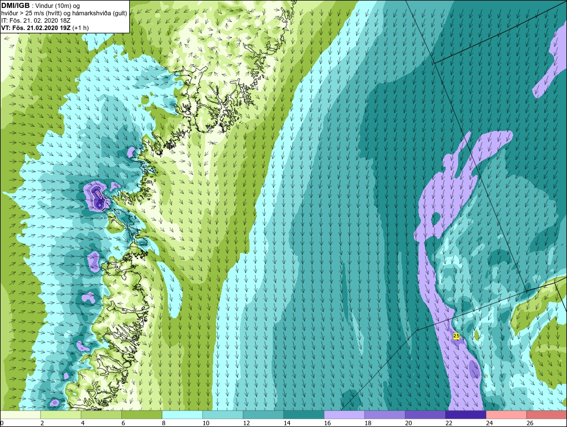Click the VT: Fös. 21.02.2020 19Z line
Screen dimensions: 567x427
[x=45, y=27]
